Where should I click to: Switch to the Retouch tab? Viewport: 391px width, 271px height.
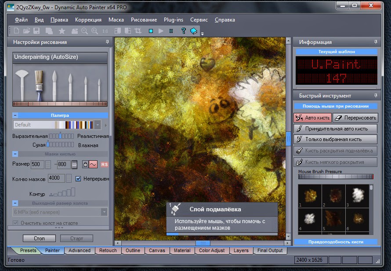coord(108,250)
